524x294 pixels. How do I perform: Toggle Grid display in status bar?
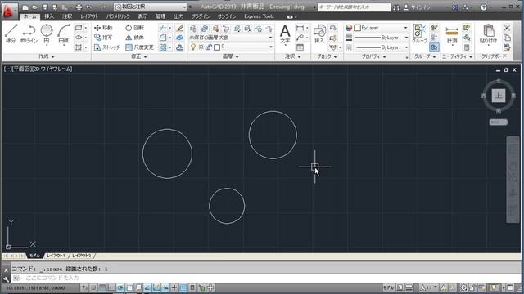pos(102,287)
